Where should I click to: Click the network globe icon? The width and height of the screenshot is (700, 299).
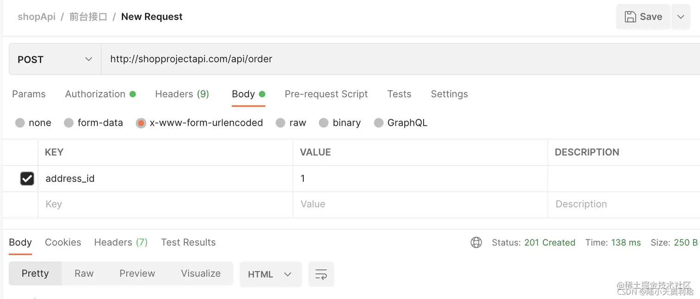pyautogui.click(x=476, y=243)
